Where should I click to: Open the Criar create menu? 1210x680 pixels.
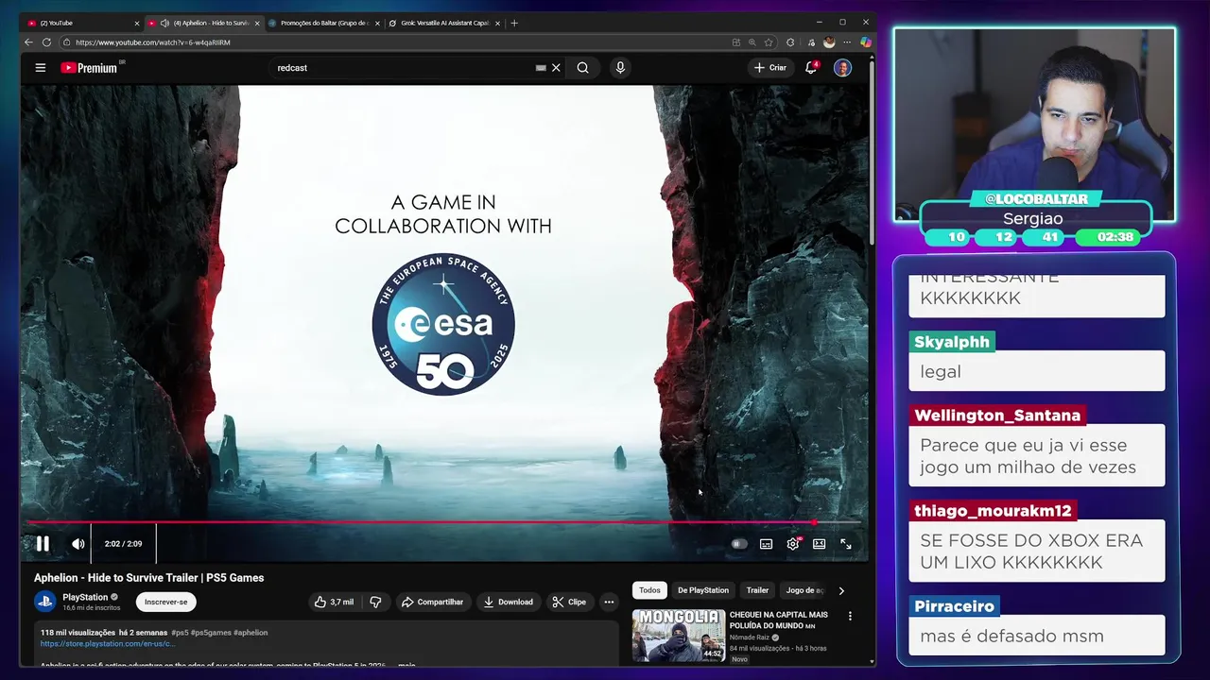click(x=770, y=68)
